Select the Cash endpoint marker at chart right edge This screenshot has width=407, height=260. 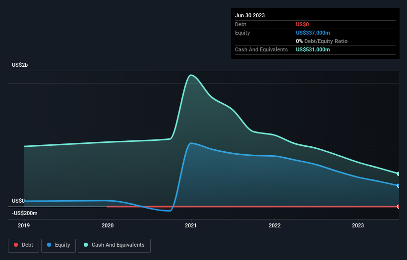point(398,174)
